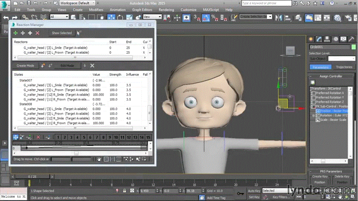
Task: Open the Material Editor icon
Action: click(337, 17)
